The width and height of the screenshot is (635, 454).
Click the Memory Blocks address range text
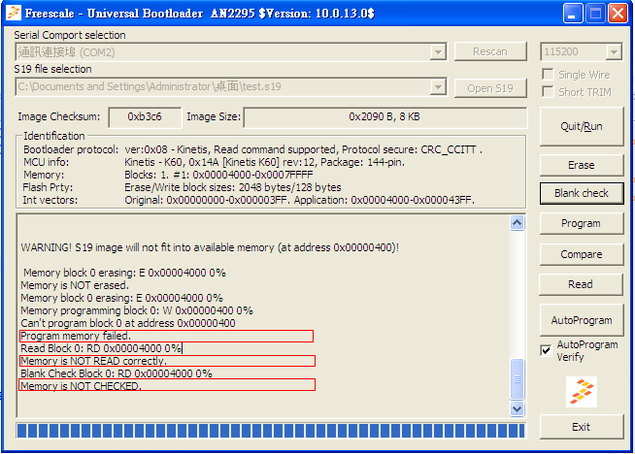pos(218,175)
